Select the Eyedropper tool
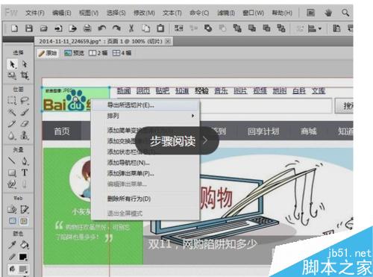The image size is (373, 277). pyautogui.click(x=12, y=245)
